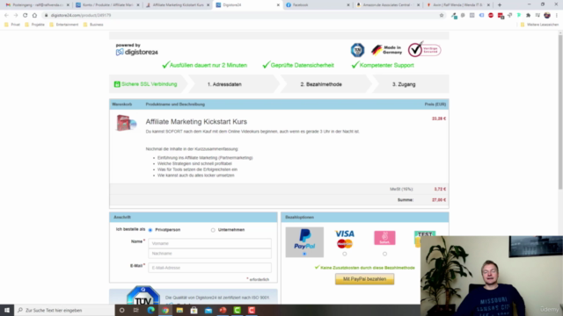Click the TÜV seal badge in header
The height and width of the screenshot is (316, 563).
[x=357, y=50]
